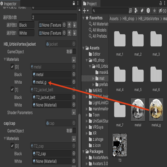Open search in window icon

(x=130, y=11)
